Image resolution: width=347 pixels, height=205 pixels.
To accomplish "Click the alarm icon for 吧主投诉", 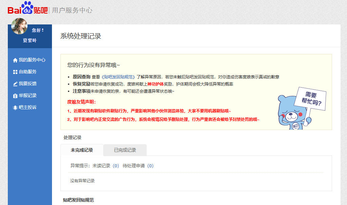I will [15, 108].
